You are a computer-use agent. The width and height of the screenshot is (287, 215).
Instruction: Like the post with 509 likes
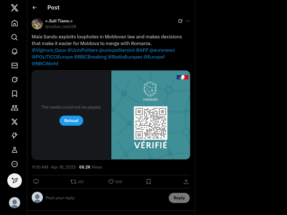[111, 182]
